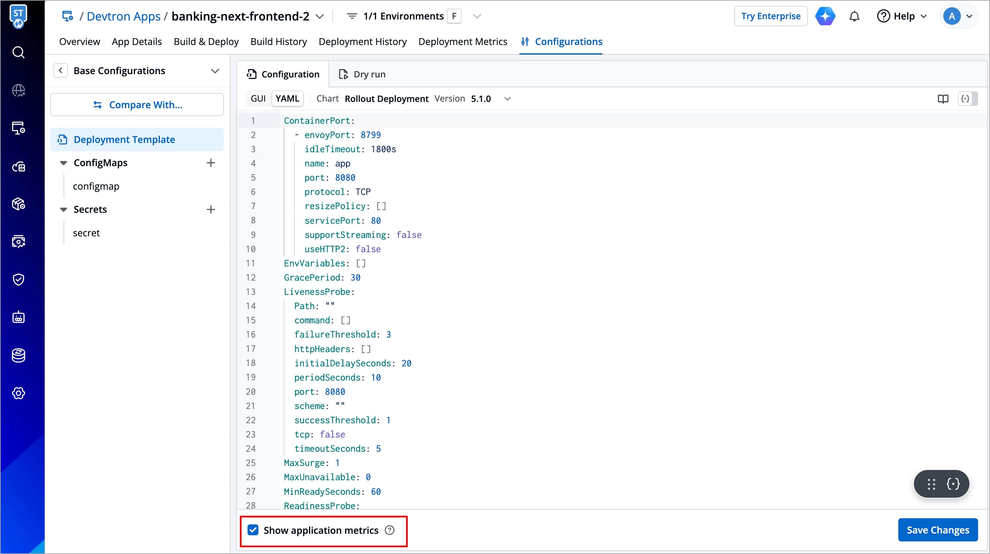Expand the Base Configurations dropdown
The width and height of the screenshot is (990, 554).
point(215,71)
